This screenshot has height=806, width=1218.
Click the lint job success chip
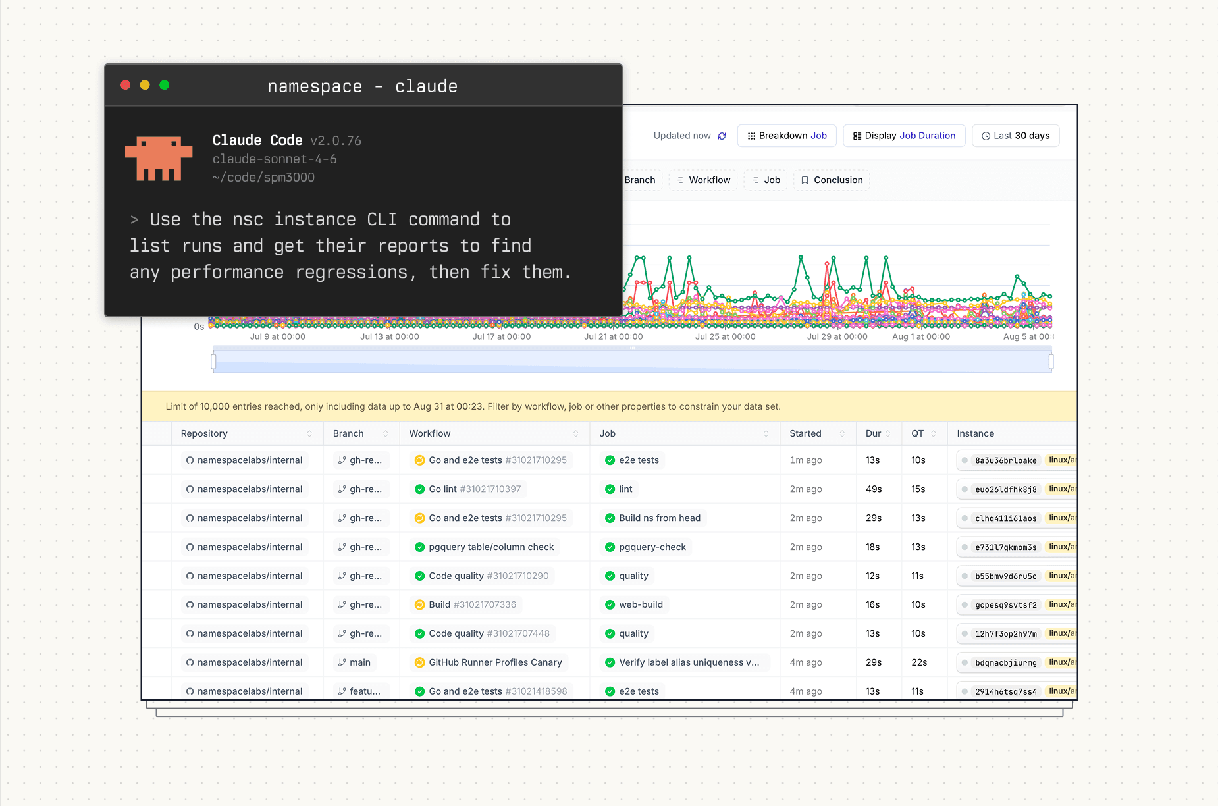tap(619, 489)
